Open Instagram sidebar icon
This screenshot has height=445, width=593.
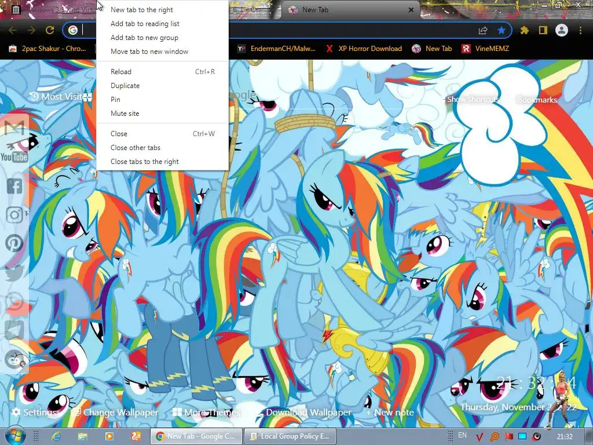[x=14, y=215]
